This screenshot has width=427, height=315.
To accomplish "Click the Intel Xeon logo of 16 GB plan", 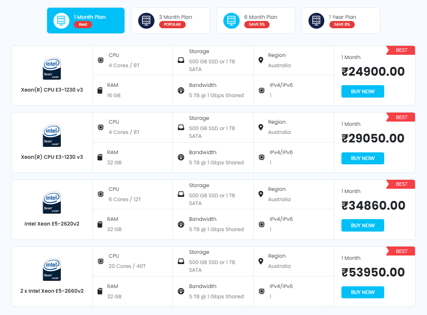I will (52, 68).
